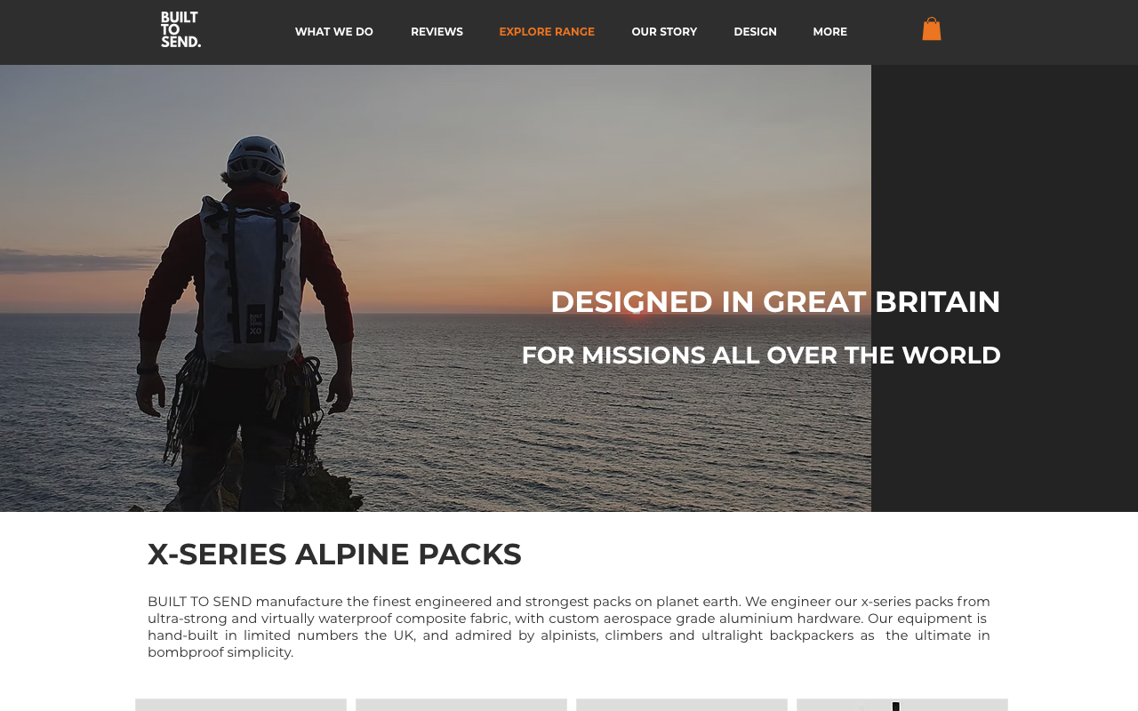Click the X-SERIES ALPINE PACKS heading
Image resolution: width=1138 pixels, height=711 pixels.
334,555
